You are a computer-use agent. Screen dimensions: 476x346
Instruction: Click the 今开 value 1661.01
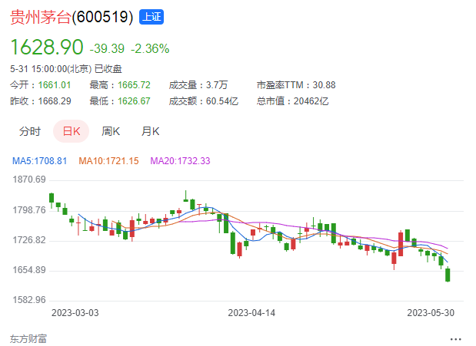(x=55, y=85)
